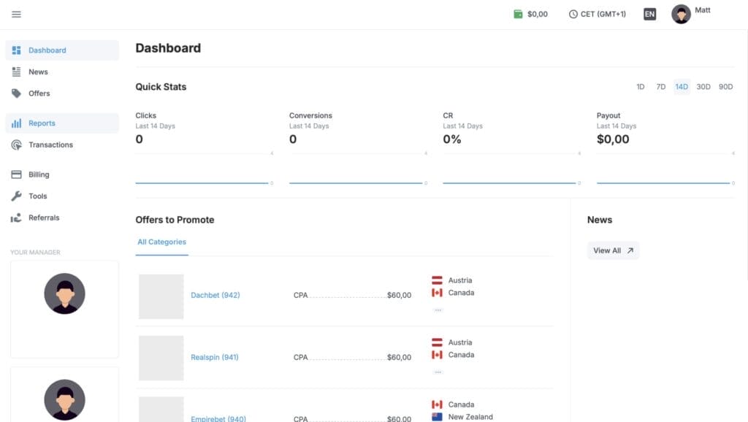Click the Billing card icon

click(x=16, y=174)
